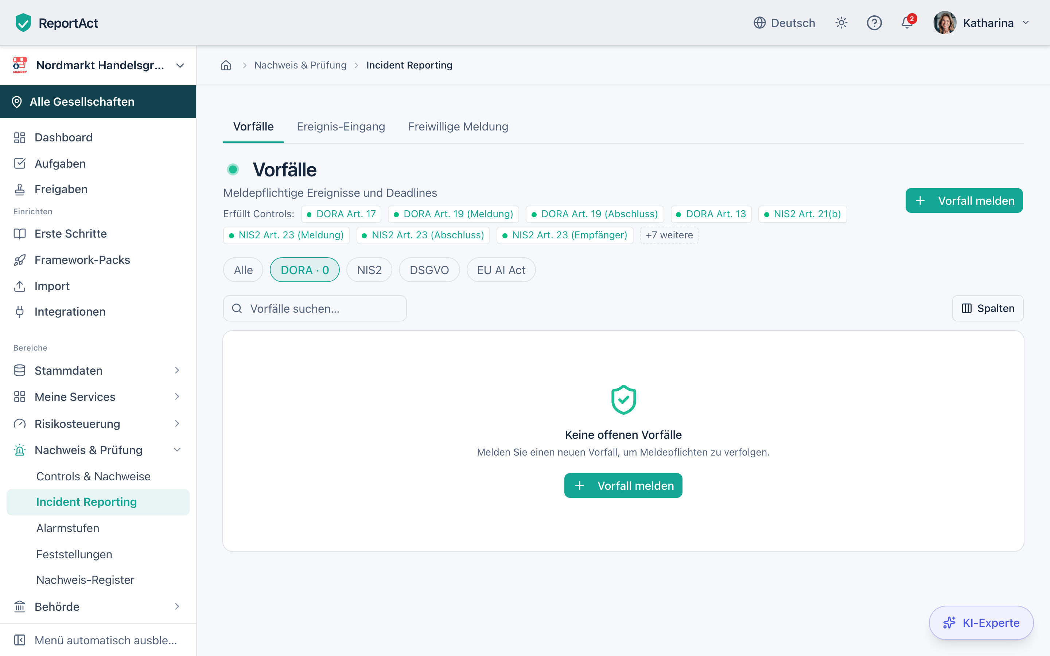Open the Nordmarkt Handelsgruppe company dropdown
Image resolution: width=1050 pixels, height=656 pixels.
[98, 66]
